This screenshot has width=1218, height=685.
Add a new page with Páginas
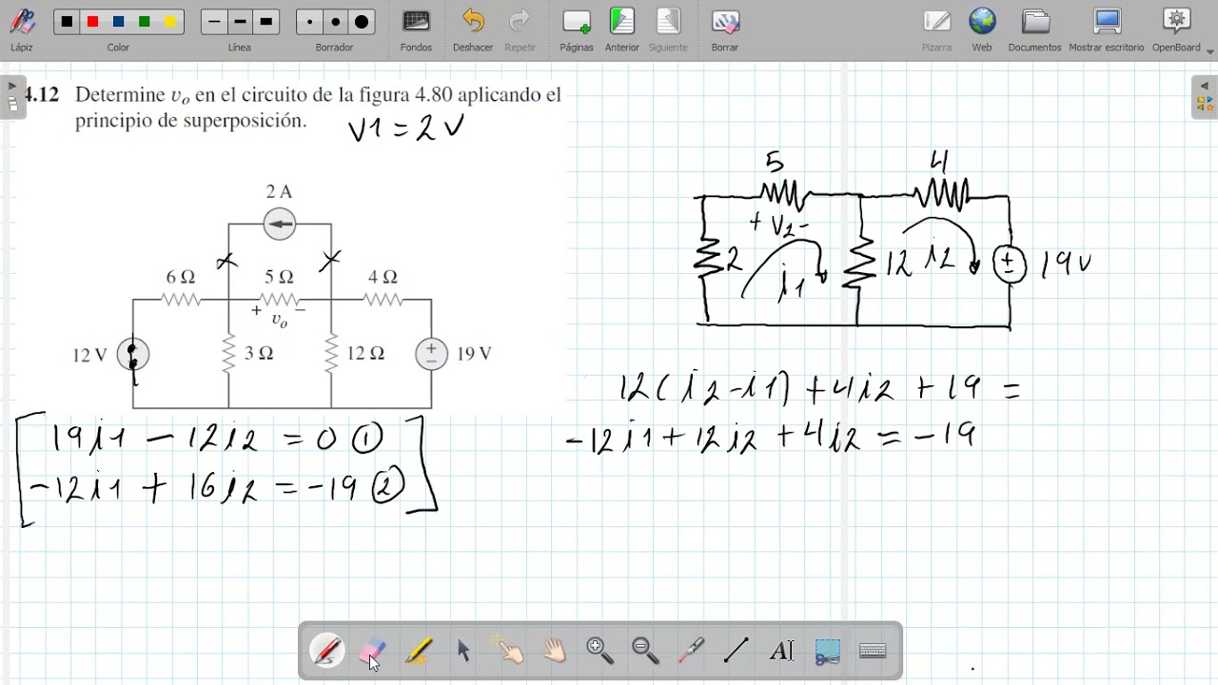pos(577,29)
